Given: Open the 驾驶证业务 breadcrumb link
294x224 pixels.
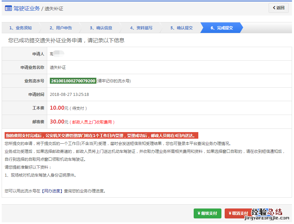Looking at the screenshot, I should tap(26, 8).
